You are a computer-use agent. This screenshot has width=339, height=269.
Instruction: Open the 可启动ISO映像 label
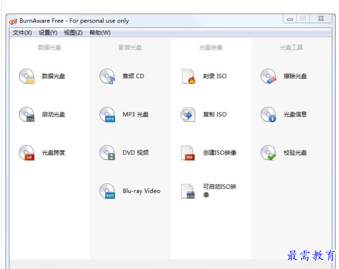(x=220, y=191)
